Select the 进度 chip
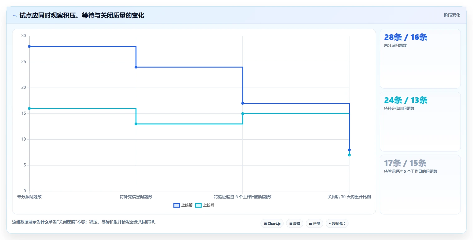 [315, 223]
